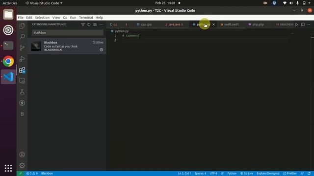Viewport: 314px width, 176px height.
Task: Show errors and warnings in status bar
Action: [32, 174]
